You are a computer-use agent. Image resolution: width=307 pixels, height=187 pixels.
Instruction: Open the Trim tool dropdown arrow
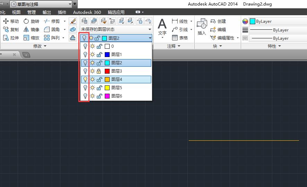pos(65,21)
